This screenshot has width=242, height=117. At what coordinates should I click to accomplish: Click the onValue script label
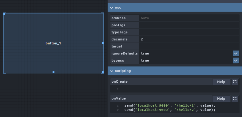[x=119, y=98]
